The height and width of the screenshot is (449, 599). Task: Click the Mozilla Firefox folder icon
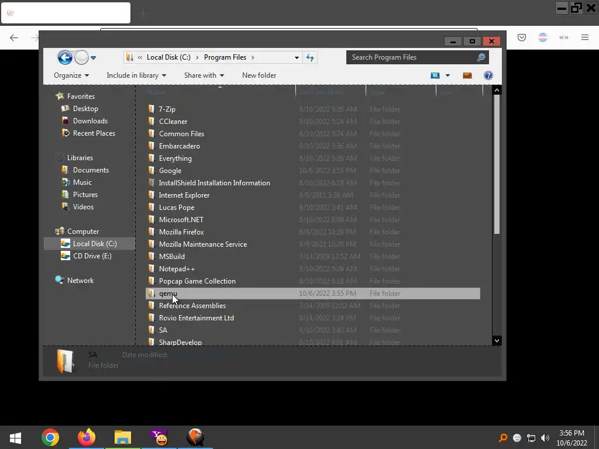pyautogui.click(x=152, y=232)
